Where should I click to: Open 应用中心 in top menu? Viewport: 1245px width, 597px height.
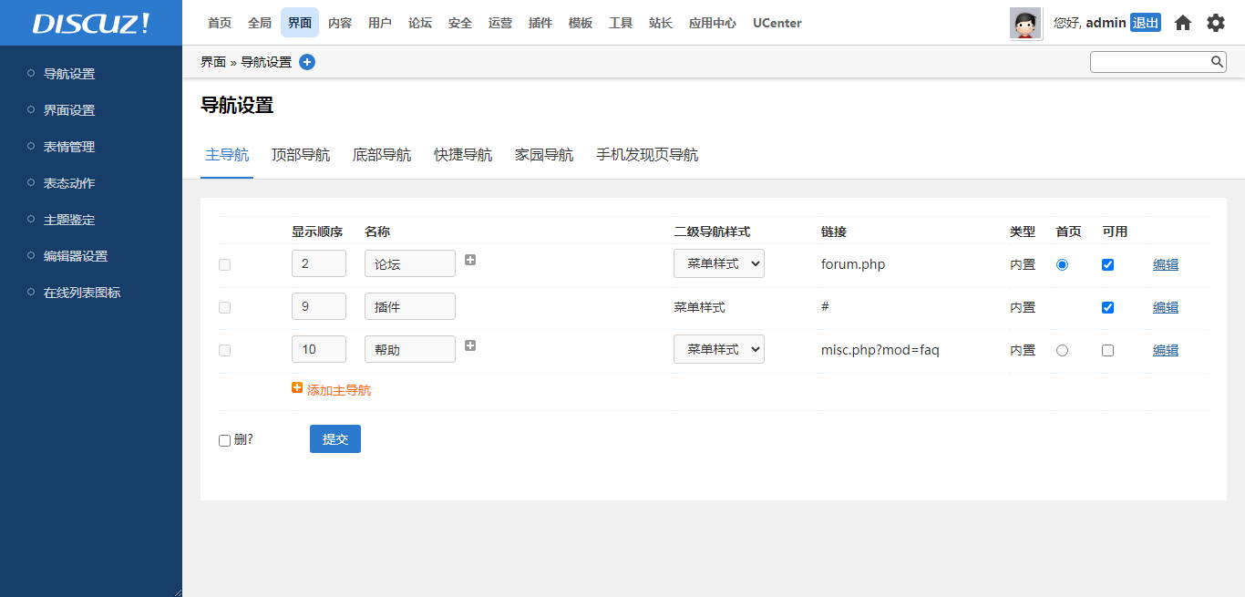click(713, 23)
